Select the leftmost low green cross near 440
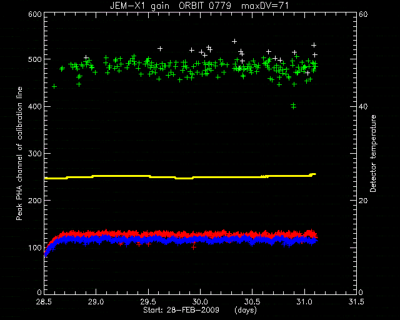The image size is (400, 320). click(54, 86)
